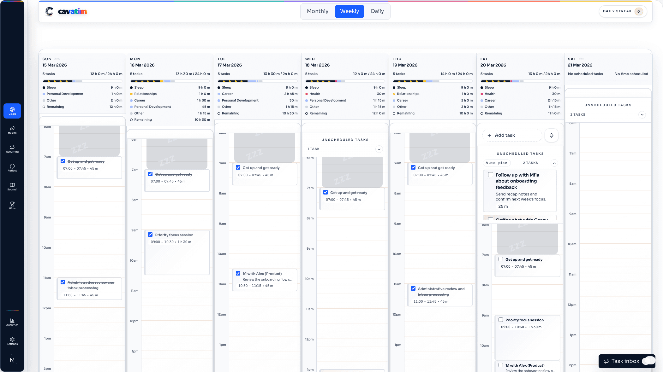
Task: Open the Habits sidebar icon
Action: coord(12,130)
